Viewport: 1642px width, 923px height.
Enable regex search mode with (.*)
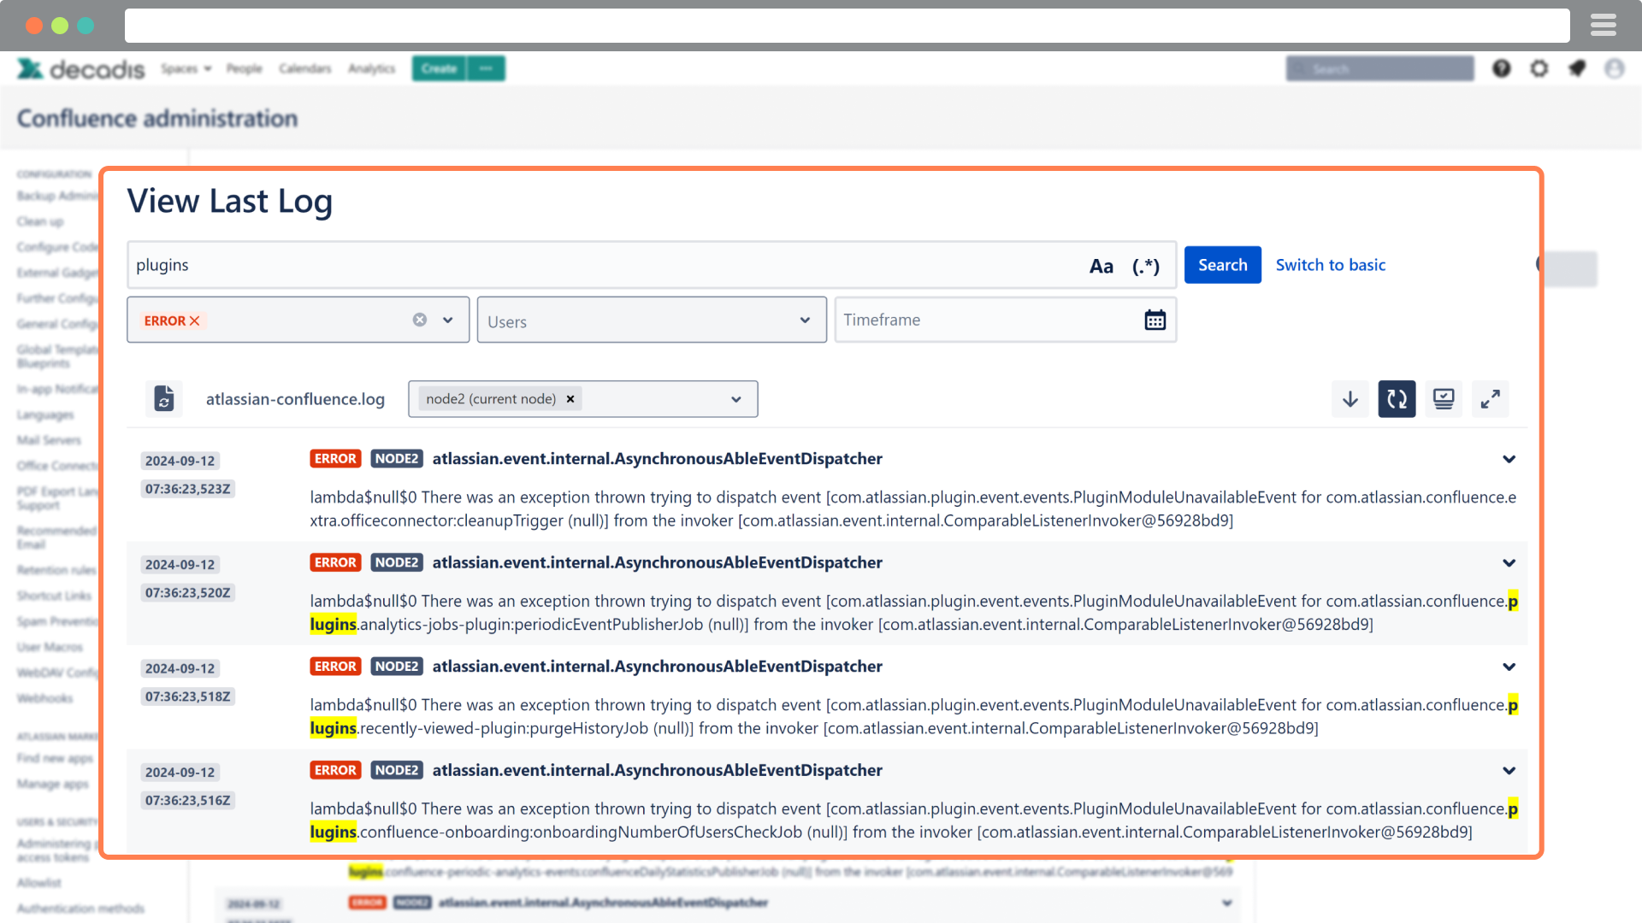pyautogui.click(x=1146, y=265)
